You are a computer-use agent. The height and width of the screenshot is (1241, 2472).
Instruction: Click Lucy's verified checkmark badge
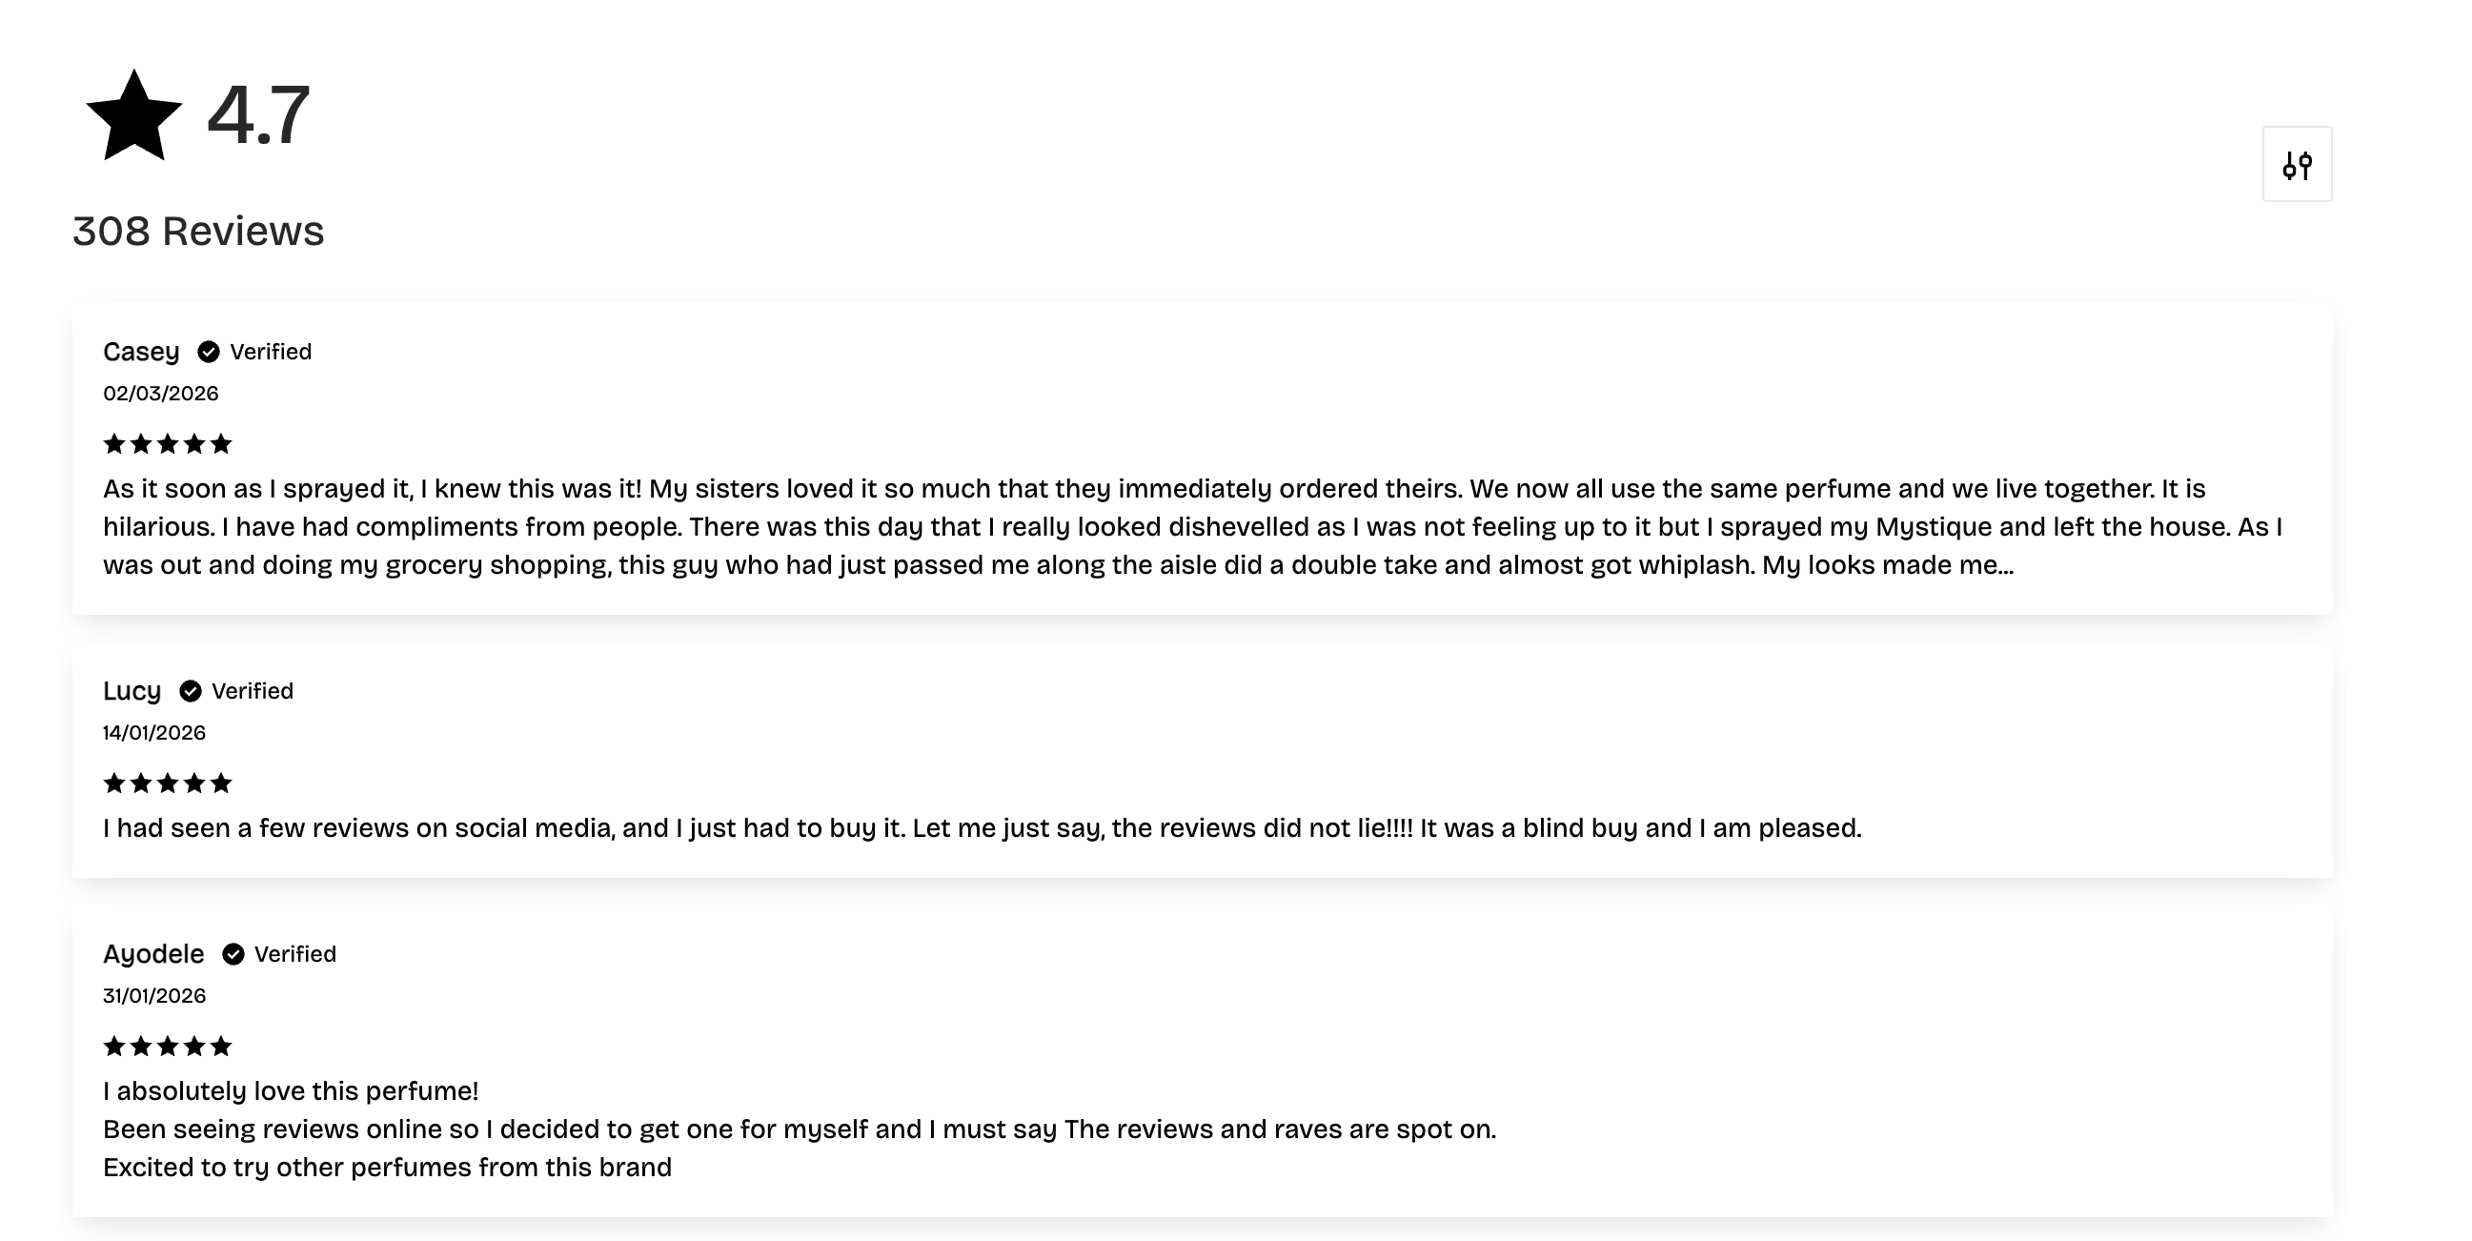(190, 691)
